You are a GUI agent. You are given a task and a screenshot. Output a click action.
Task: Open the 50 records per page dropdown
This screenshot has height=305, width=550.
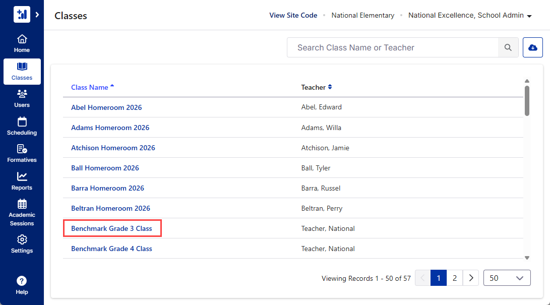pyautogui.click(x=507, y=278)
